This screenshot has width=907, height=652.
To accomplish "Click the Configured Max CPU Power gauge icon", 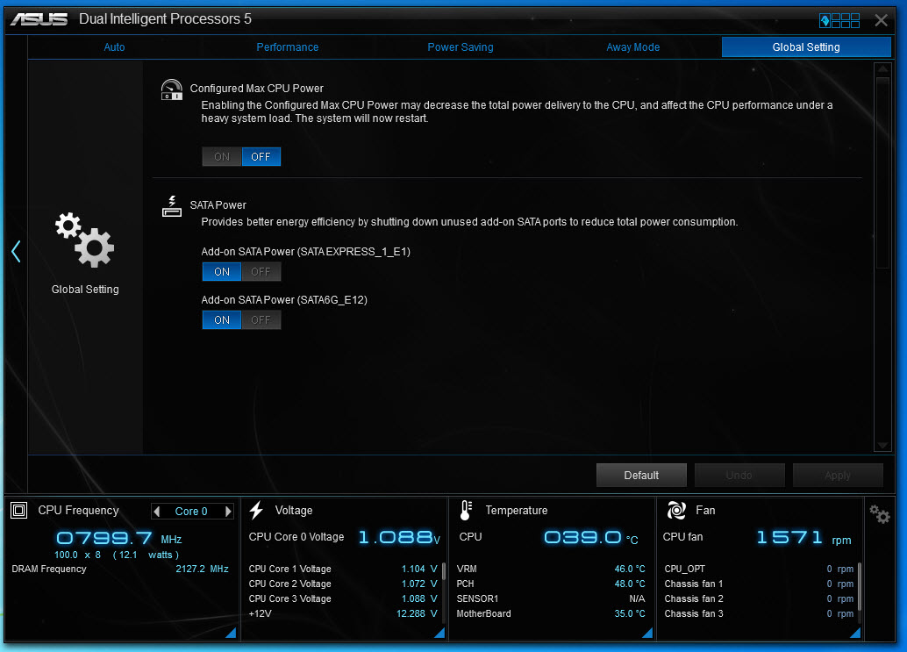I will coord(172,90).
